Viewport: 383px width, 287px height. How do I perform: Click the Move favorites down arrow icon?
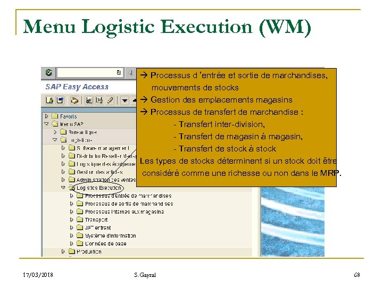[124, 100]
